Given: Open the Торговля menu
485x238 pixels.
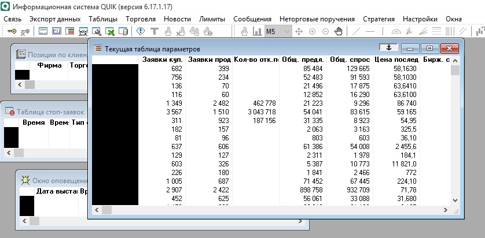Looking at the screenshot, I should pyautogui.click(x=141, y=19).
